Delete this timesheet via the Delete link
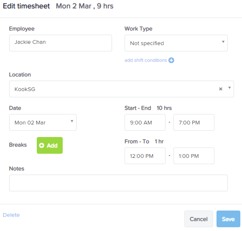242x231 pixels. click(11, 215)
